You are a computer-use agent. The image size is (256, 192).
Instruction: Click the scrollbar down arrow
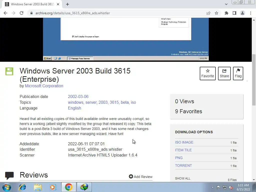tap(254, 180)
